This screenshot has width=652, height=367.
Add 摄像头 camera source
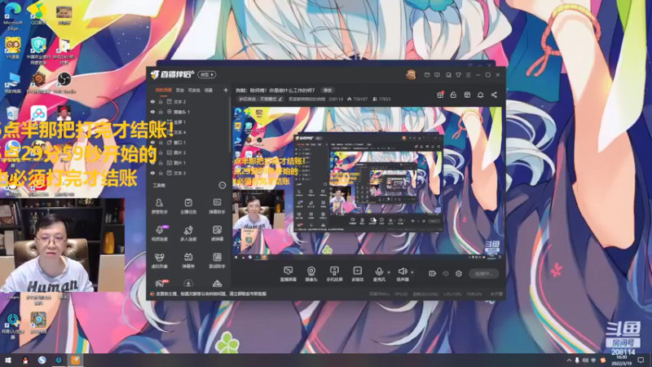point(311,274)
